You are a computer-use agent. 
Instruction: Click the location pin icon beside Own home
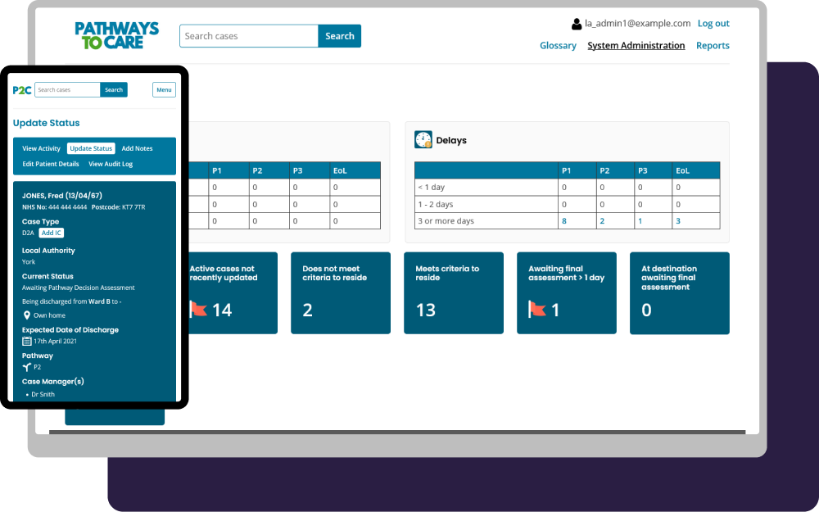click(26, 315)
